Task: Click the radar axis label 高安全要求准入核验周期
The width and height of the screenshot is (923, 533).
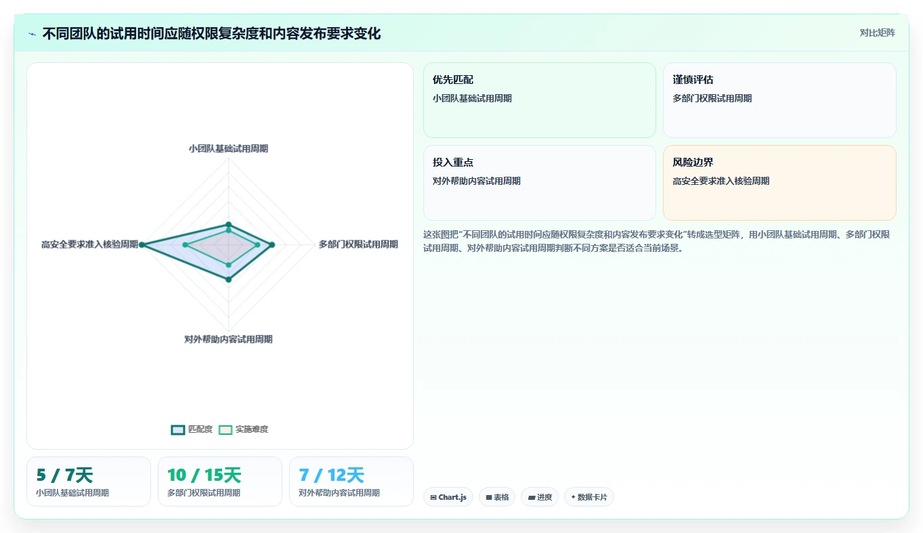Action: [x=89, y=244]
